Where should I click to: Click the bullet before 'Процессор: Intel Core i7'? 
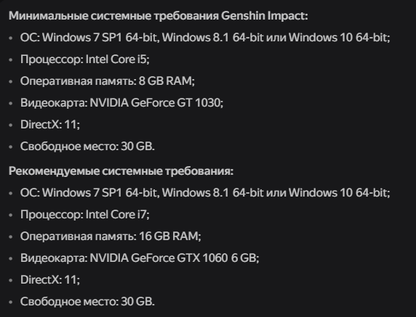pos(11,215)
